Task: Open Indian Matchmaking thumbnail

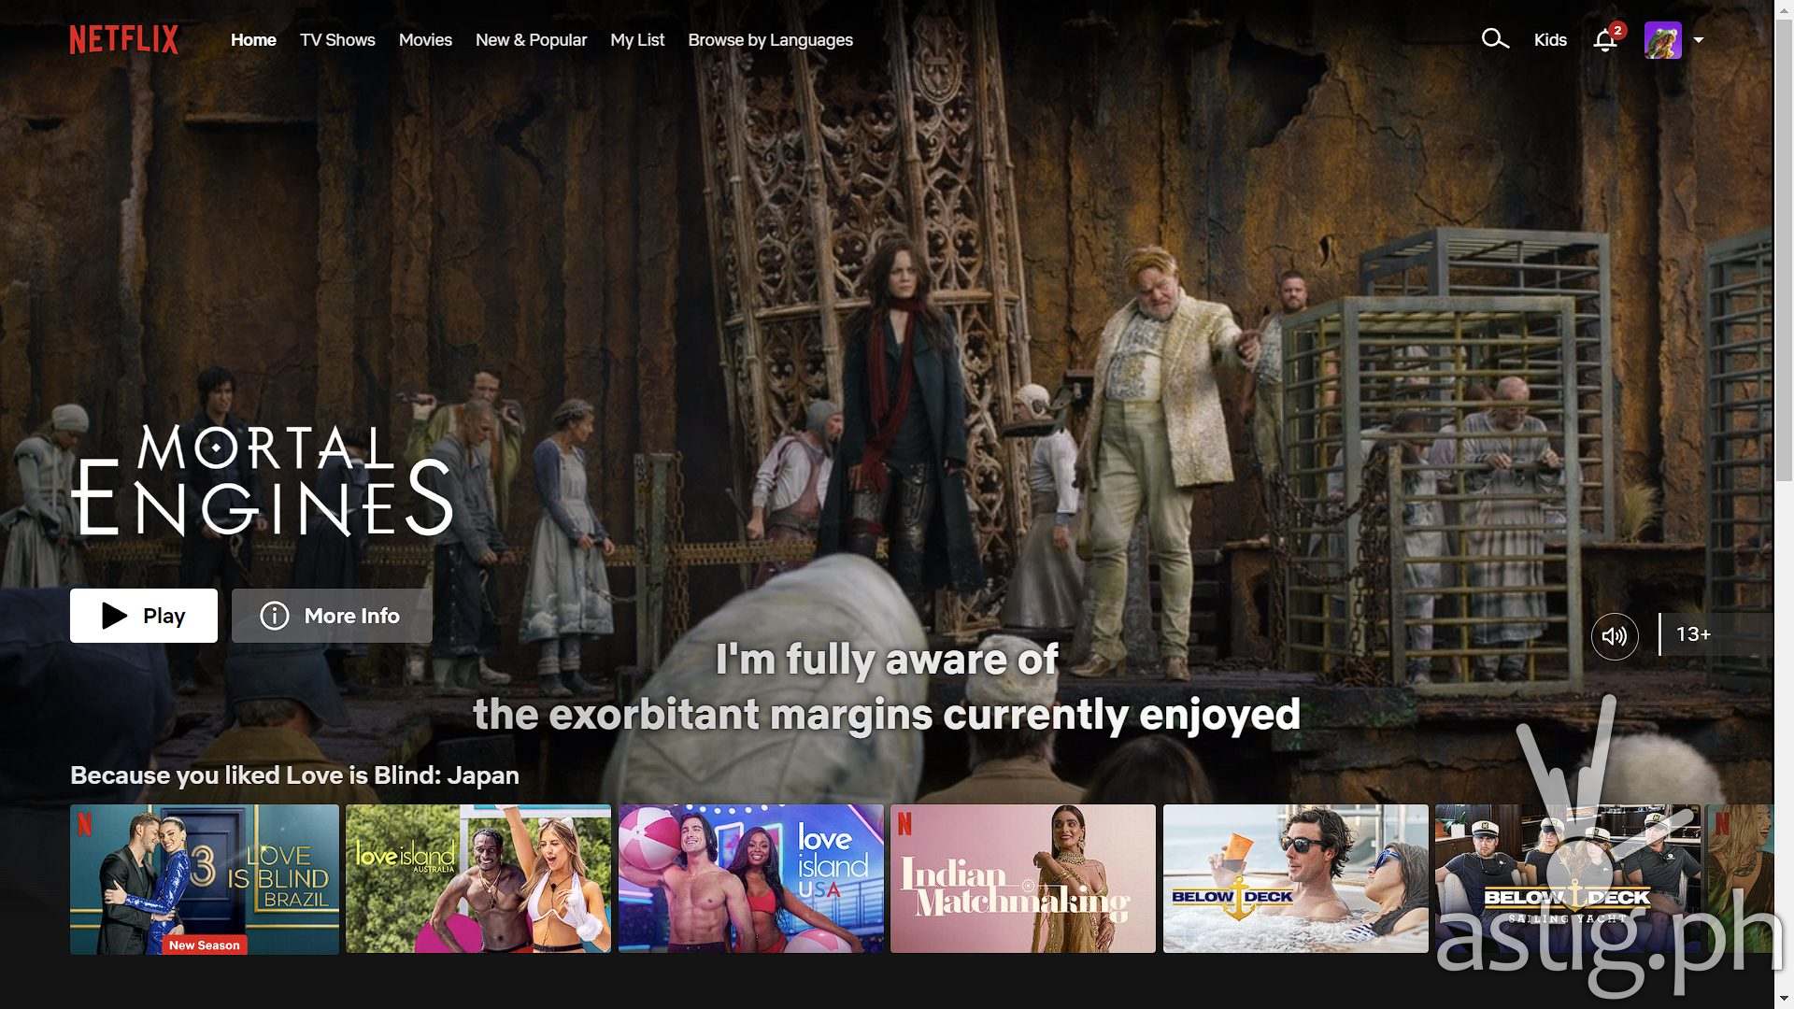Action: click(1023, 879)
